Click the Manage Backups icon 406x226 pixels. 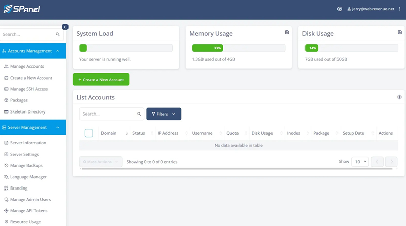coord(6,166)
